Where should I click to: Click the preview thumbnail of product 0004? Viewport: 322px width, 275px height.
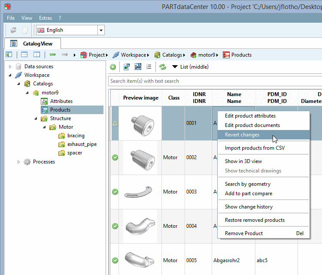pyautogui.click(x=140, y=226)
